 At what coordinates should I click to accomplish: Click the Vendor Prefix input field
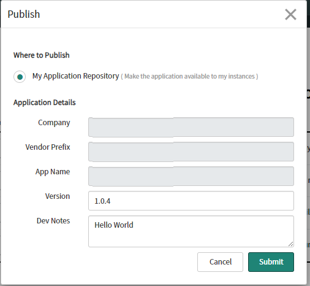click(191, 152)
